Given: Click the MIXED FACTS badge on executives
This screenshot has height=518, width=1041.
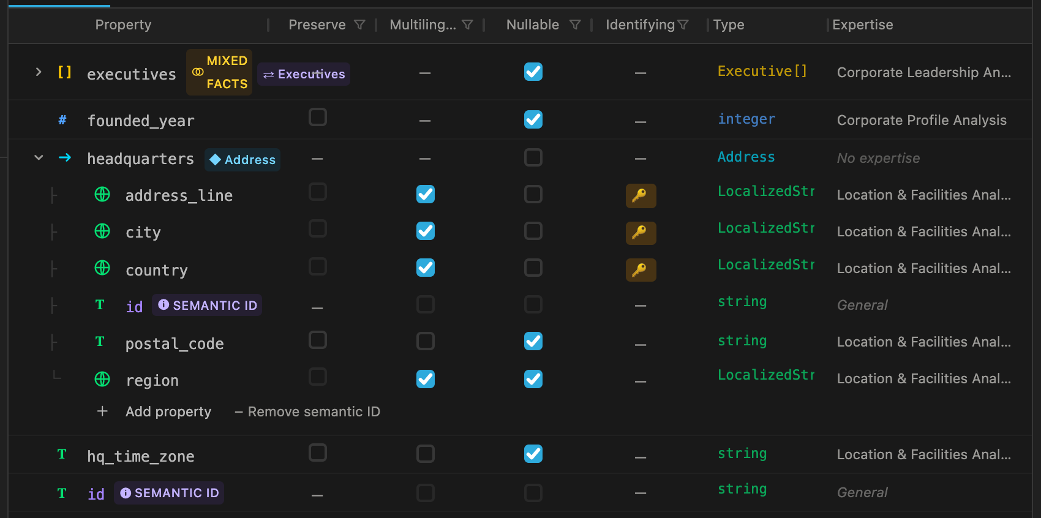Looking at the screenshot, I should [x=219, y=72].
